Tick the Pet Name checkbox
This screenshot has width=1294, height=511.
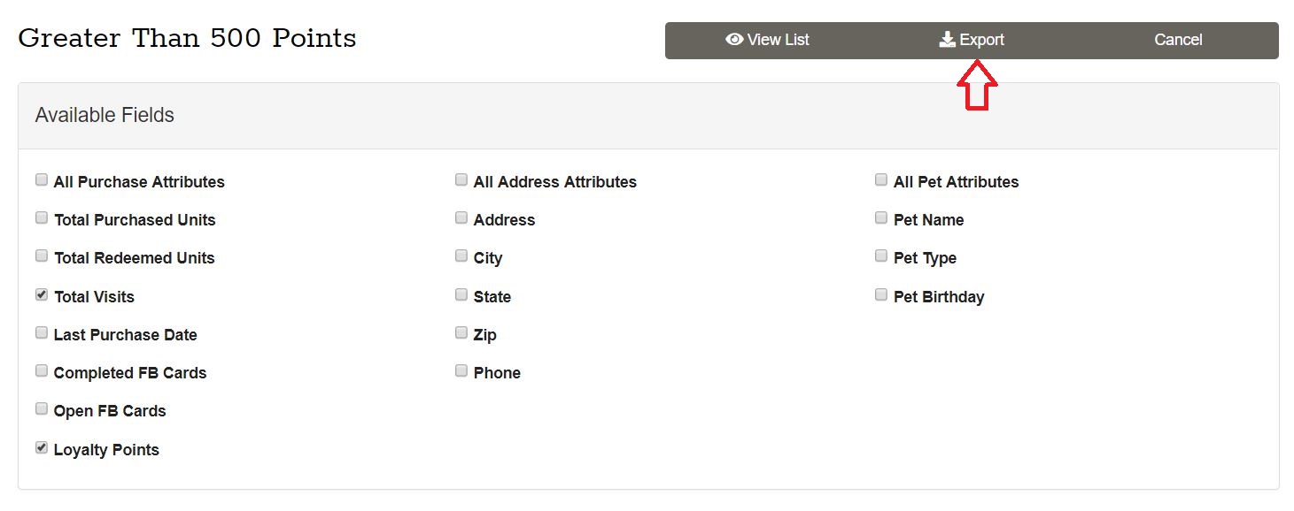click(x=881, y=218)
